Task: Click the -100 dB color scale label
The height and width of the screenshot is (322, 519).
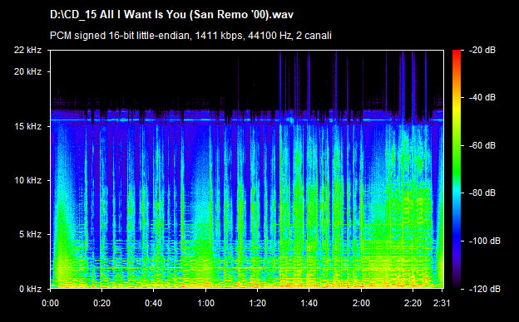Action: [485, 241]
